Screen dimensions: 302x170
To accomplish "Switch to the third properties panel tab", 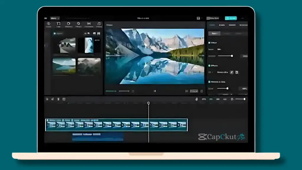I will 232,25.
